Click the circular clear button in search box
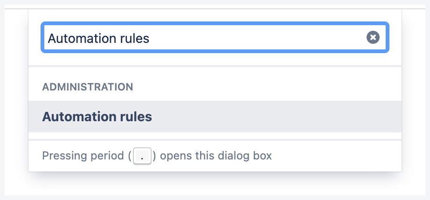The image size is (430, 200). pos(373,37)
